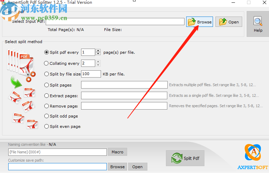The height and width of the screenshot is (173, 269).
Task: Click the Macro button
Action: tap(117, 152)
